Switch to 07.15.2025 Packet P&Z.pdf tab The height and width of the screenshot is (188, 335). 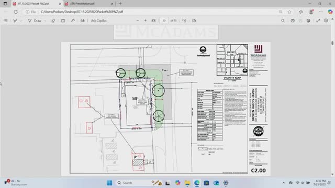tap(33, 4)
